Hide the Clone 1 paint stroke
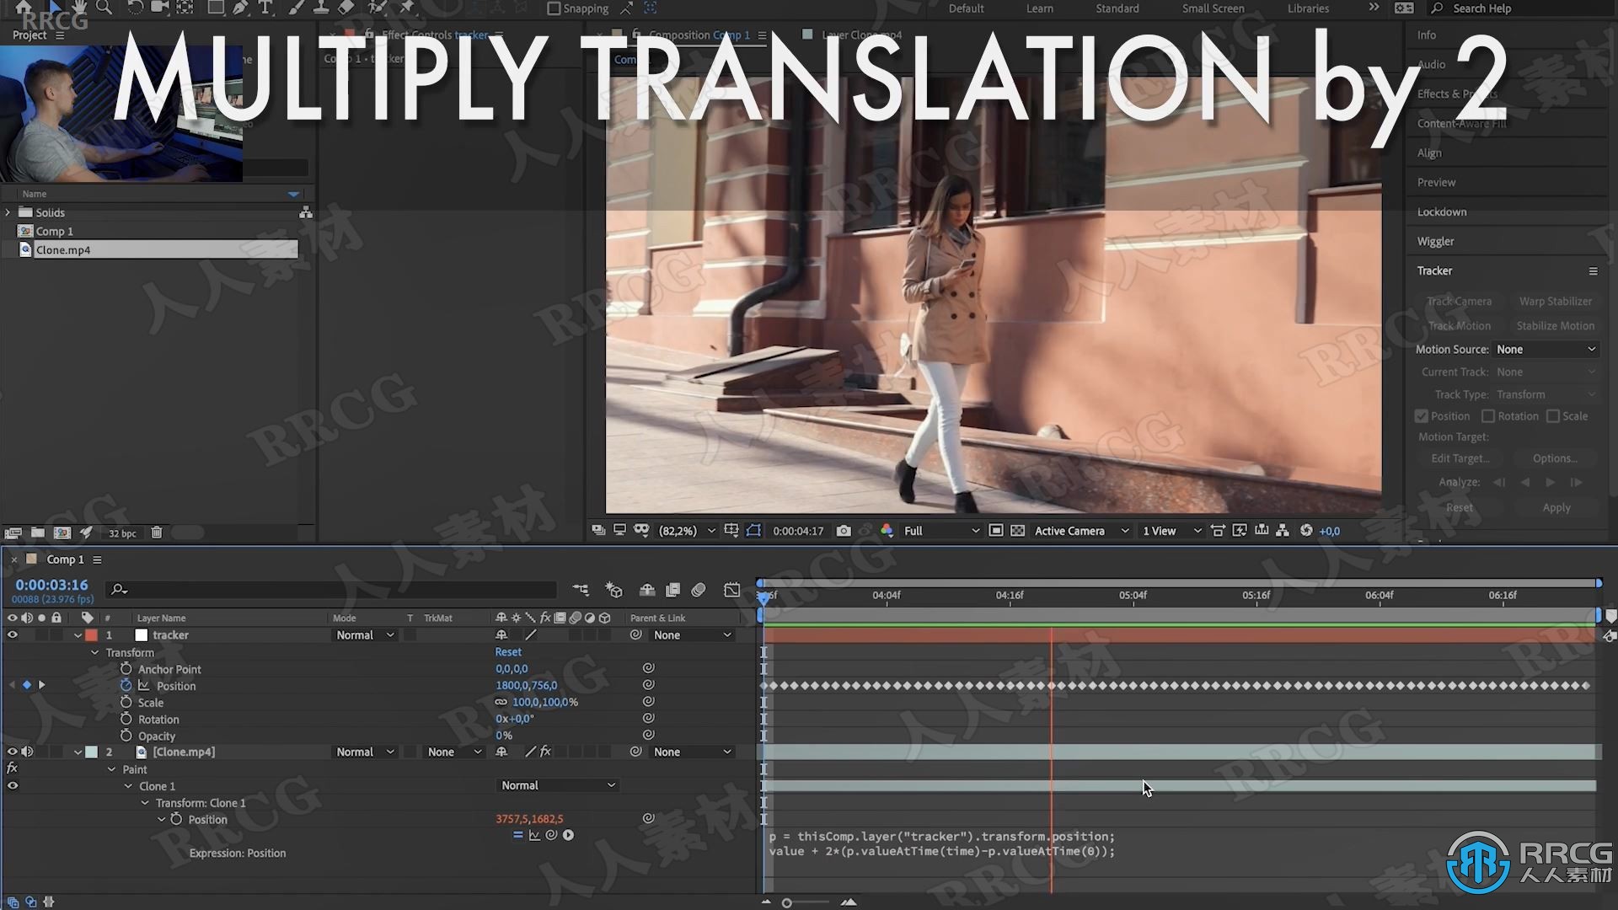This screenshot has height=910, width=1618. click(x=13, y=785)
